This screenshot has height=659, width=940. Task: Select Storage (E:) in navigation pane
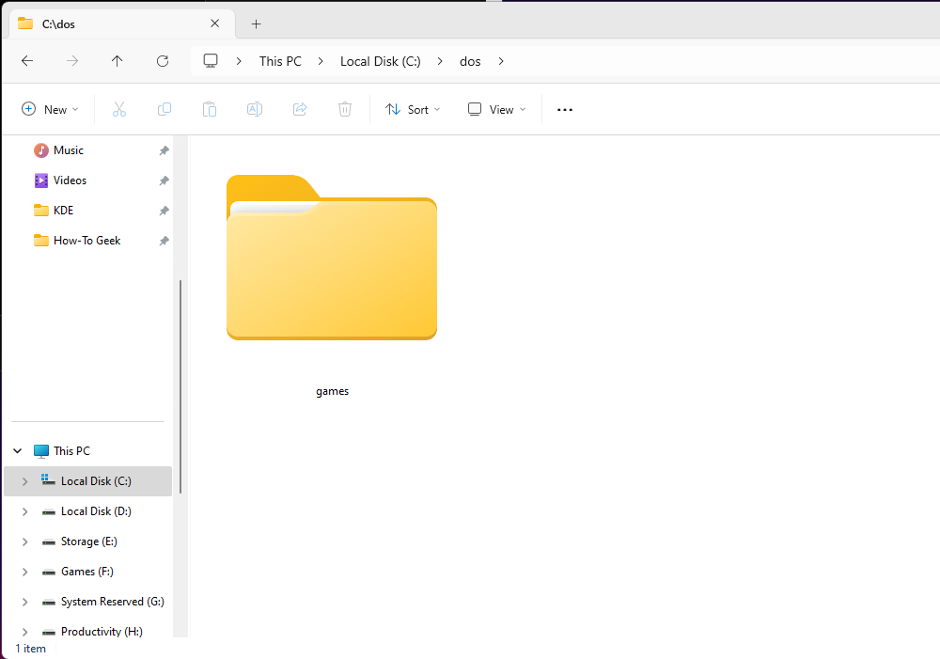pyautogui.click(x=88, y=541)
